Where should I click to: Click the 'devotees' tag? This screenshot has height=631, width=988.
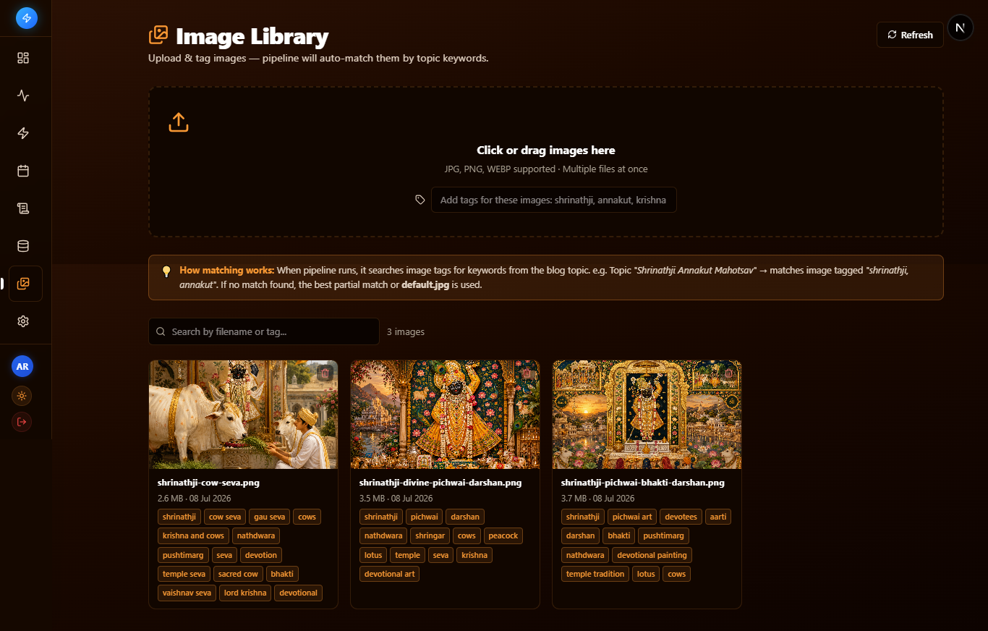[681, 517]
